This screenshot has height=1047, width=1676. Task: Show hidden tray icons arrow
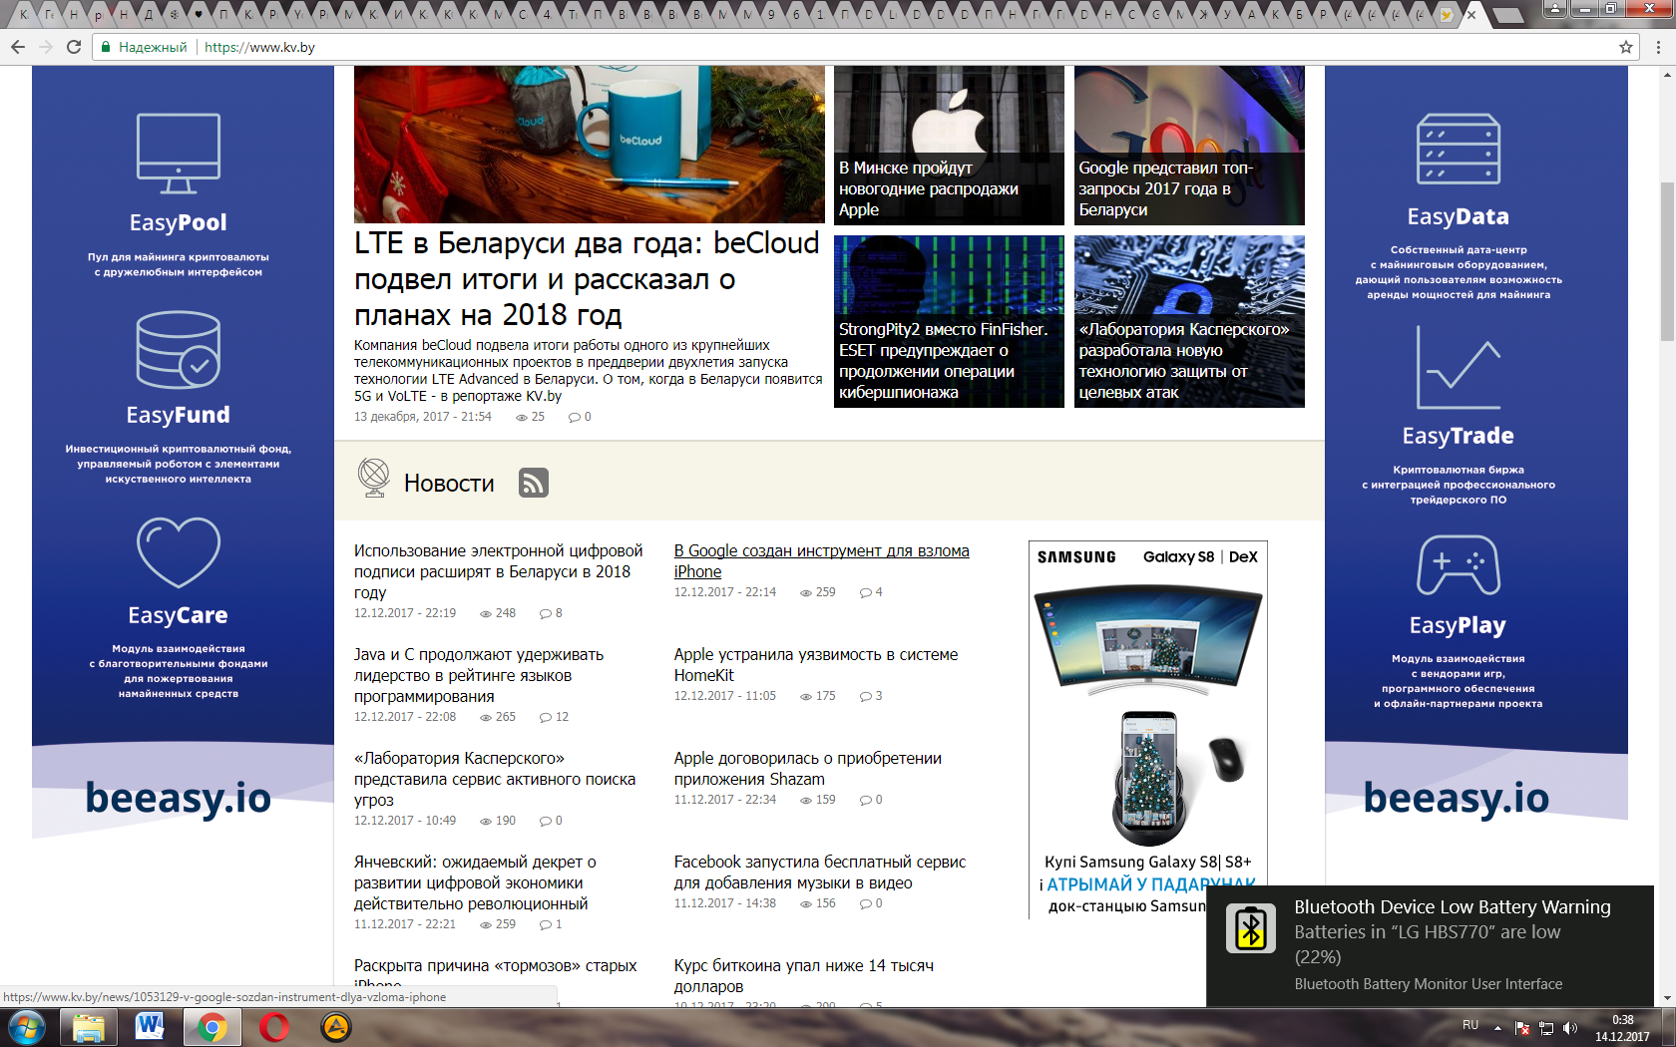[x=1497, y=1028]
